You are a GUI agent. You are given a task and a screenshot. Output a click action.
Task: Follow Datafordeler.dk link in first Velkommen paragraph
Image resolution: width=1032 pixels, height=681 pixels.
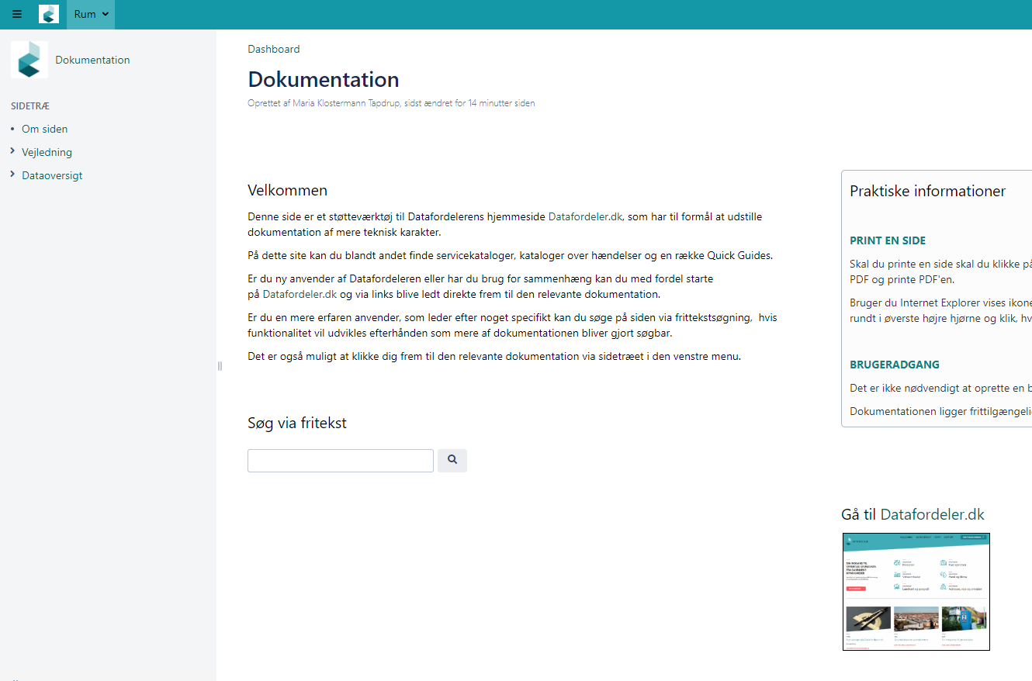coord(585,216)
